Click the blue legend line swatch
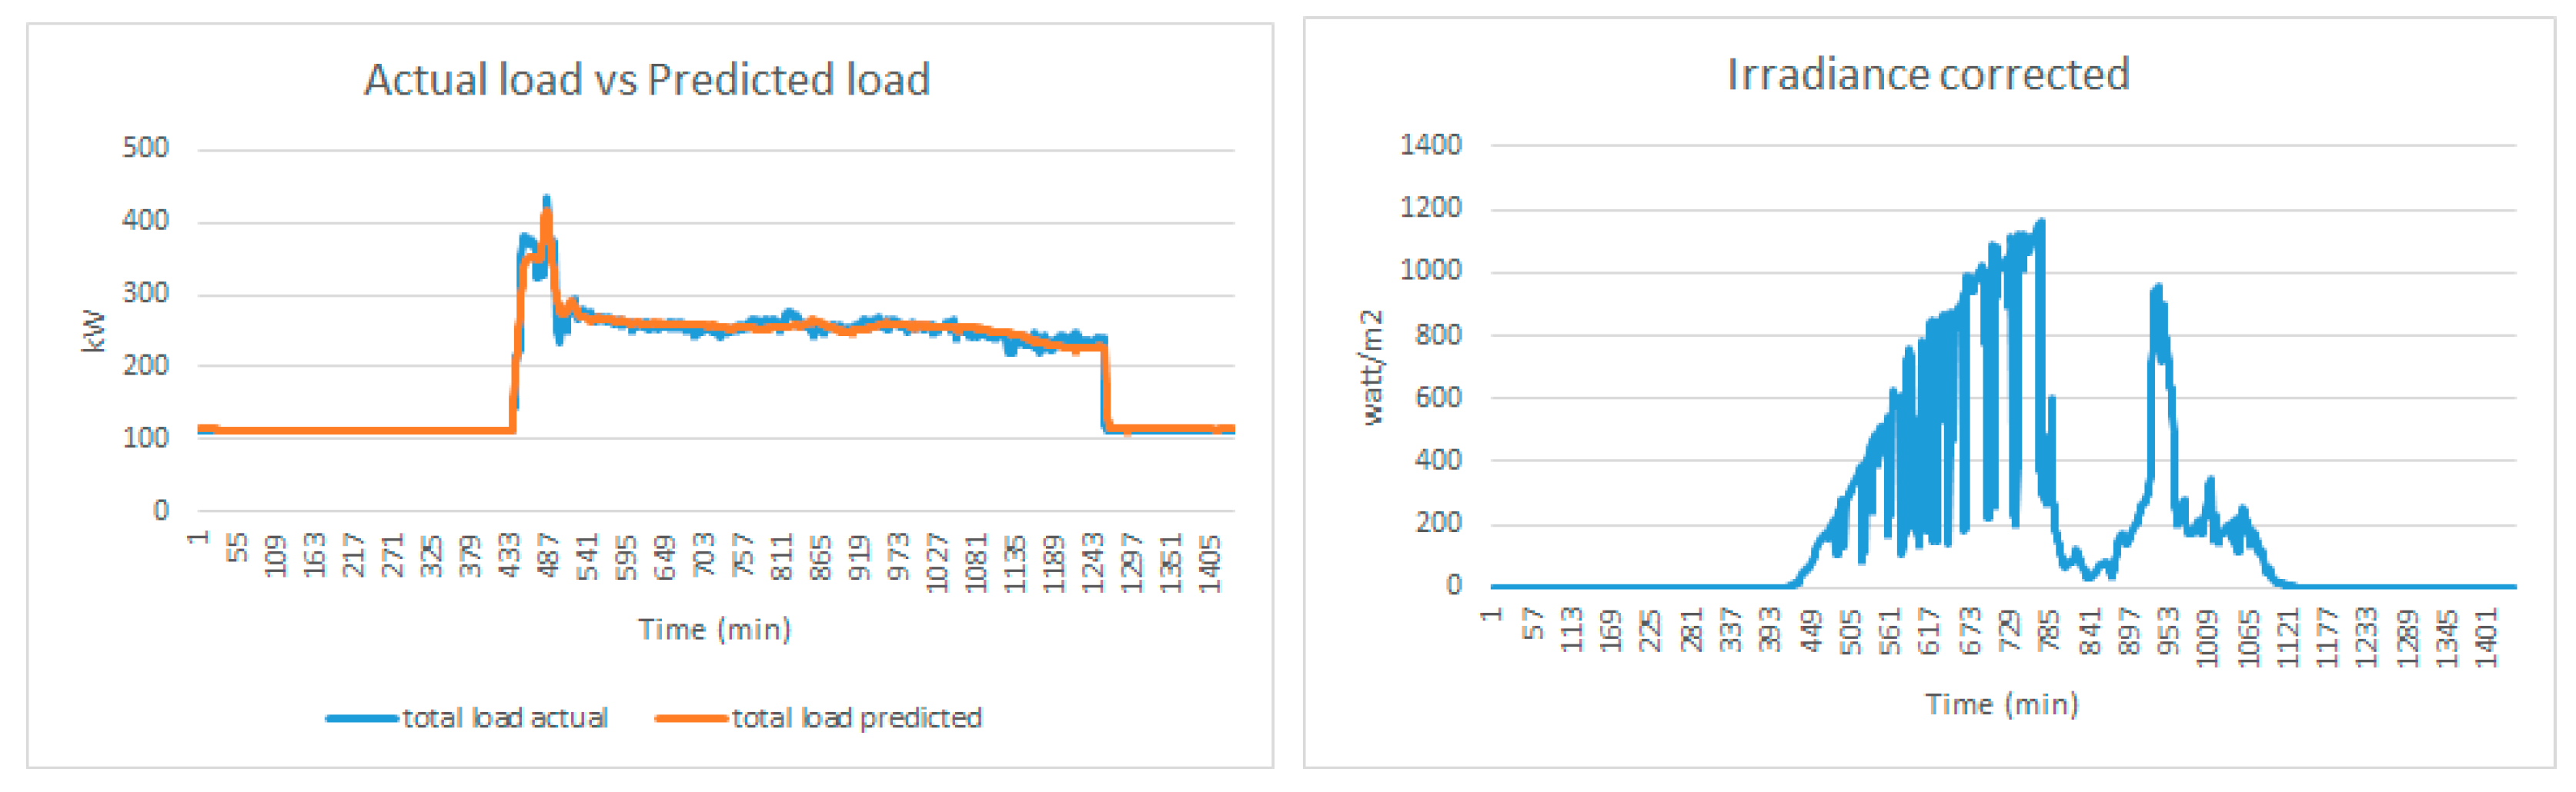Image resolution: width=2576 pixels, height=792 pixels. (x=362, y=718)
